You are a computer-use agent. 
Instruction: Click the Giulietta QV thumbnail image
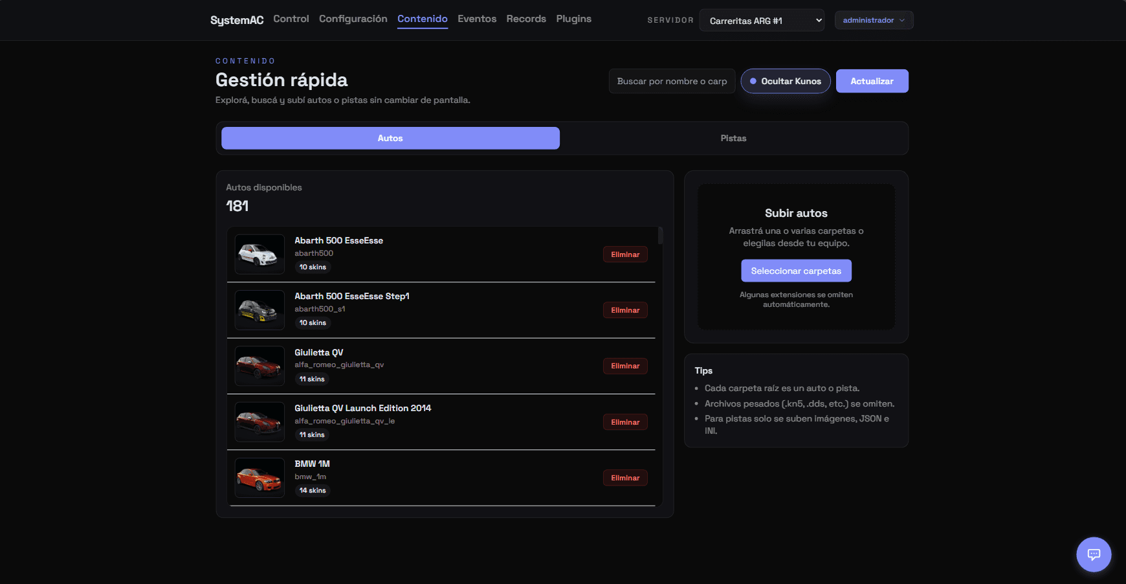259,366
